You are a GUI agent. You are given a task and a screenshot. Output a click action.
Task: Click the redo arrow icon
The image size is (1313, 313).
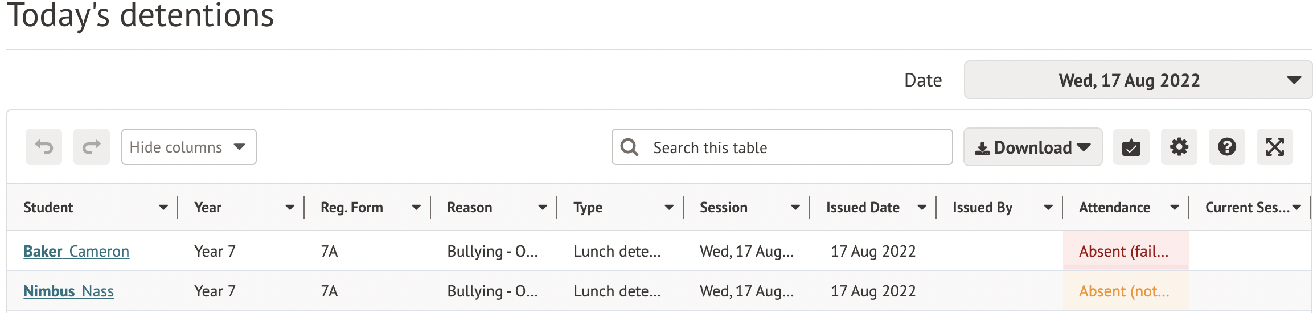[92, 147]
